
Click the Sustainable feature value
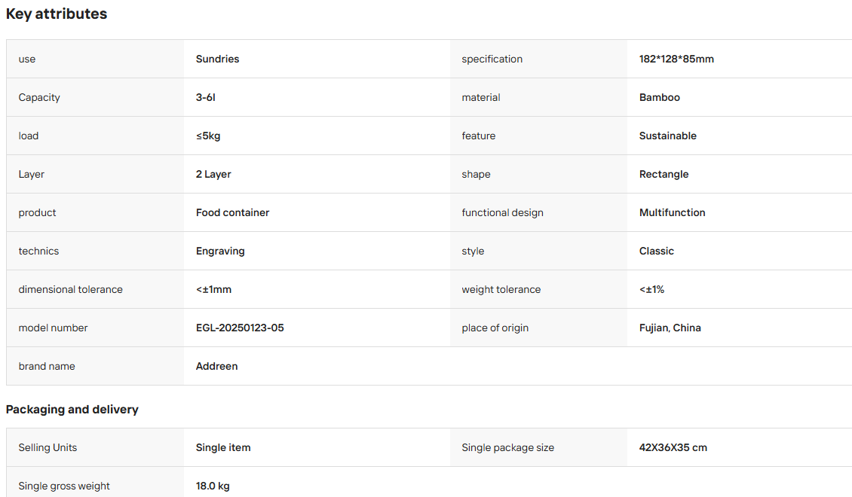(668, 136)
